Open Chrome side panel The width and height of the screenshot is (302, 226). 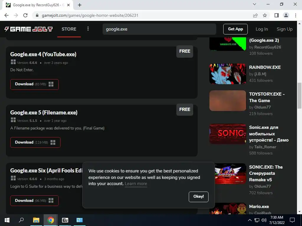[277, 15]
